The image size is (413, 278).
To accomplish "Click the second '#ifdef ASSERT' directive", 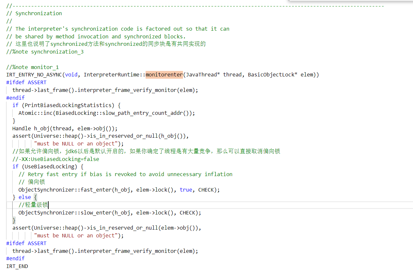I will pos(26,243).
